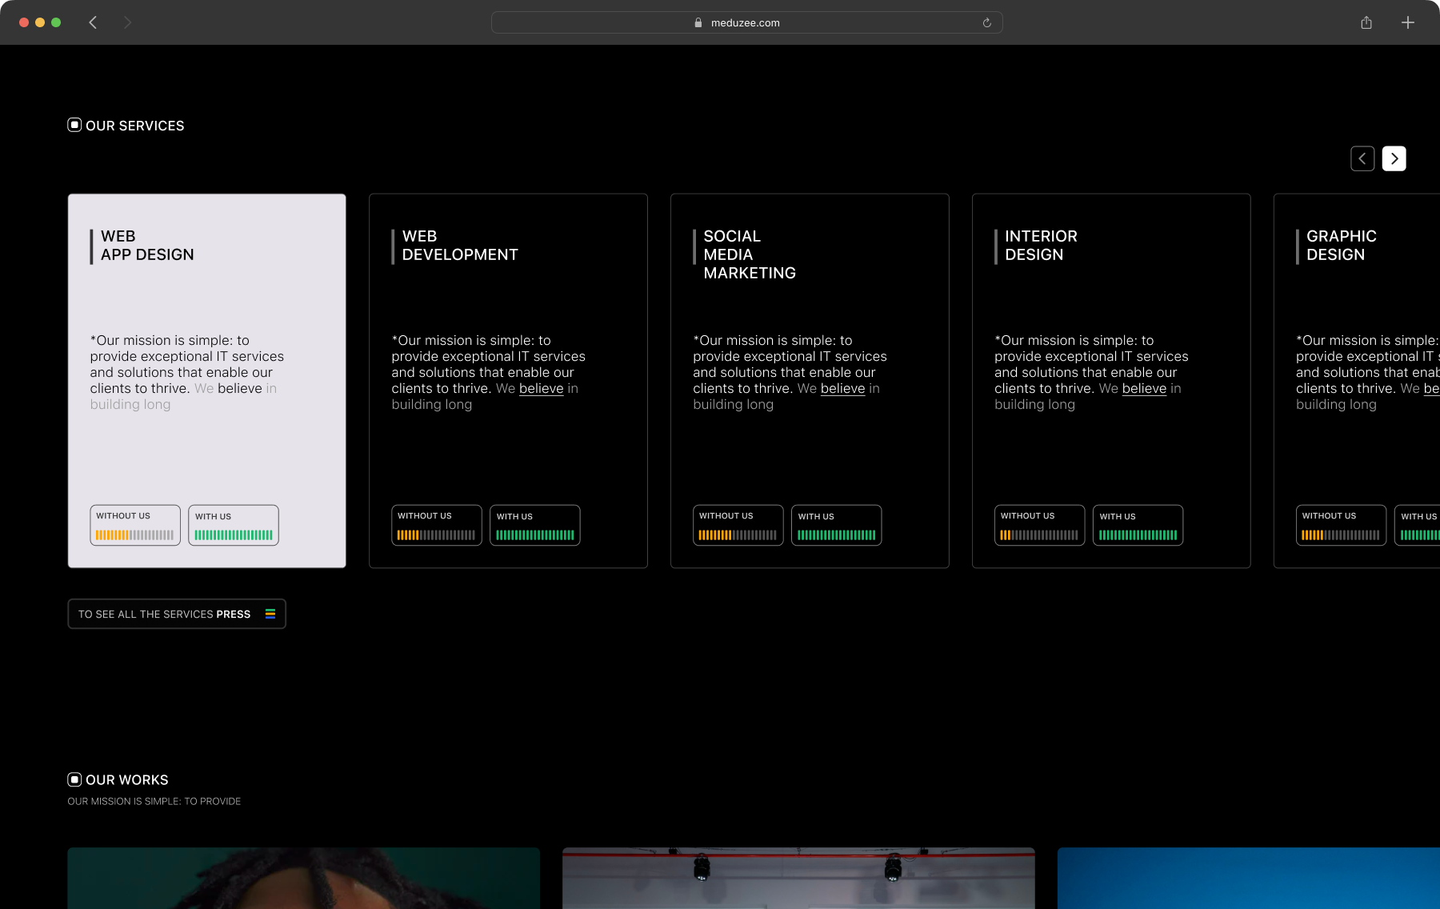The width and height of the screenshot is (1440, 909).
Task: Open the first portfolio thumbnail under Our Works
Action: (303, 878)
